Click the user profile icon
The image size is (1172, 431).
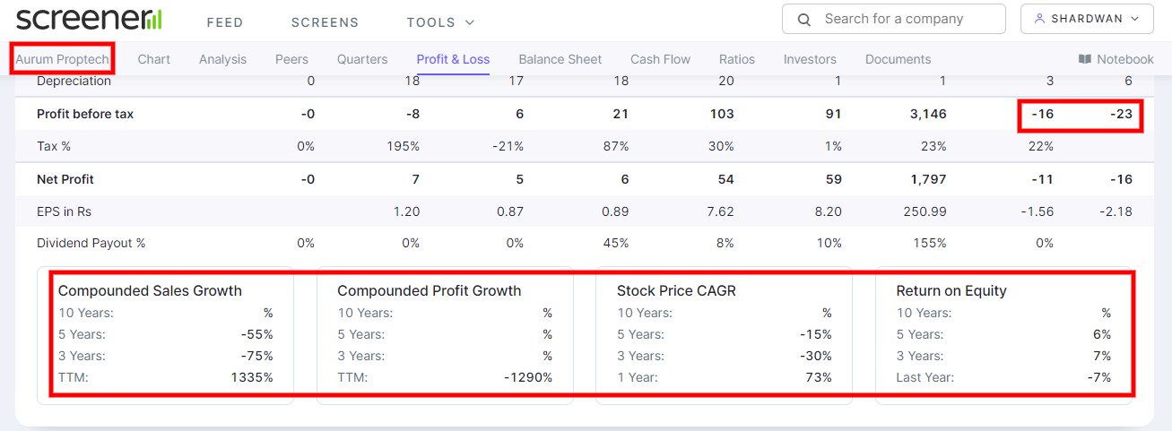(x=1040, y=19)
